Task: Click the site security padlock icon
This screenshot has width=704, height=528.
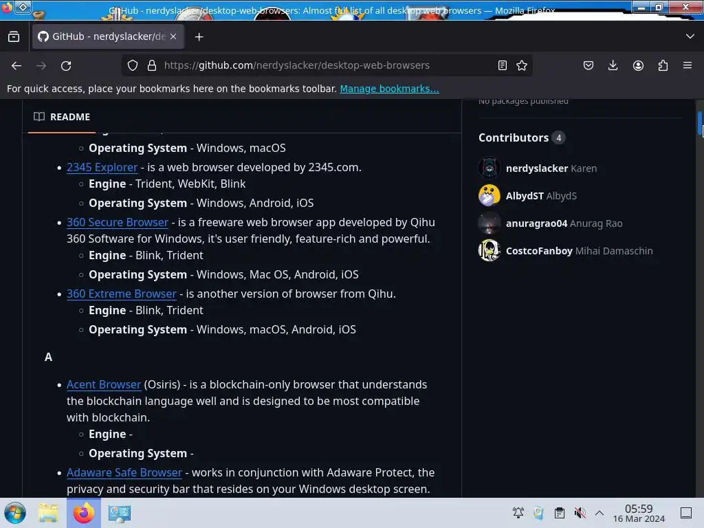Action: [x=152, y=65]
